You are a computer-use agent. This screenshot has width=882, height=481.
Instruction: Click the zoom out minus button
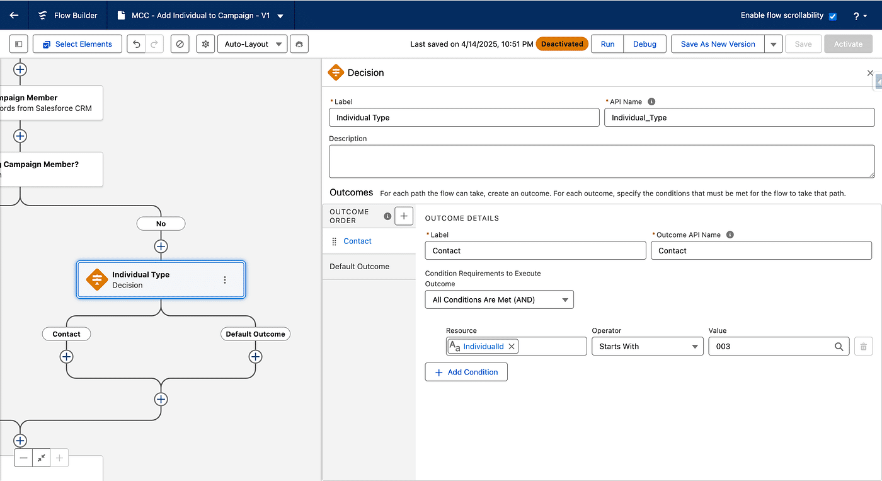click(24, 458)
